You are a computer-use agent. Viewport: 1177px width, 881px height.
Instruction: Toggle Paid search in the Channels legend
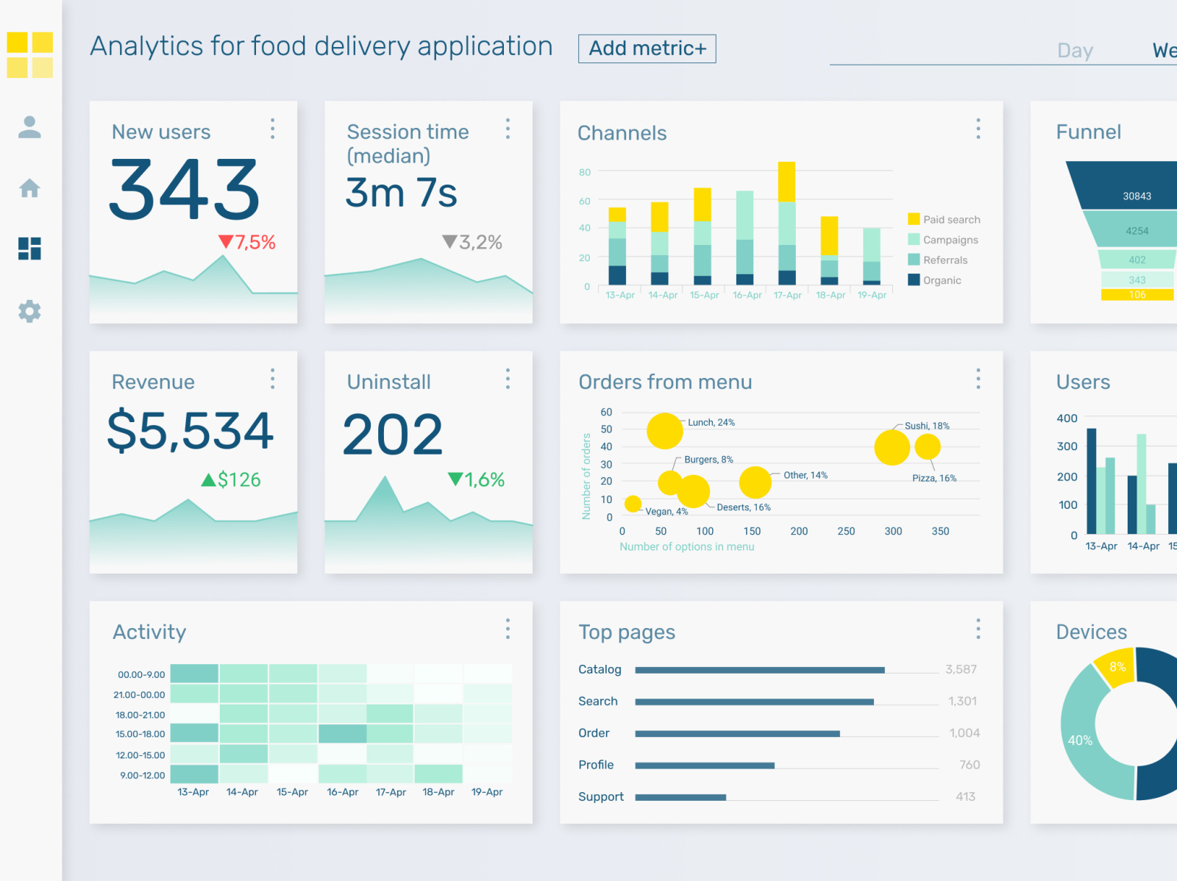[947, 219]
